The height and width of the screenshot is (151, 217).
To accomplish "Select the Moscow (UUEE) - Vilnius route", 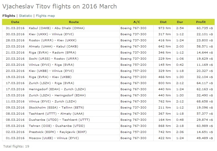I will coord(54,138).
